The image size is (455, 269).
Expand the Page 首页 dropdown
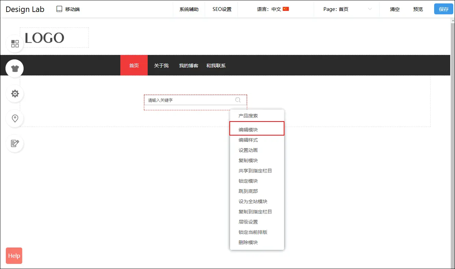pyautogui.click(x=347, y=9)
